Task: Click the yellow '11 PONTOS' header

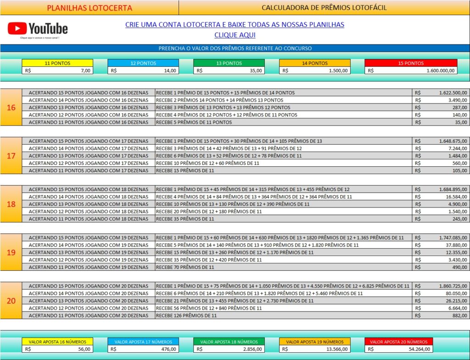Action: click(x=57, y=63)
